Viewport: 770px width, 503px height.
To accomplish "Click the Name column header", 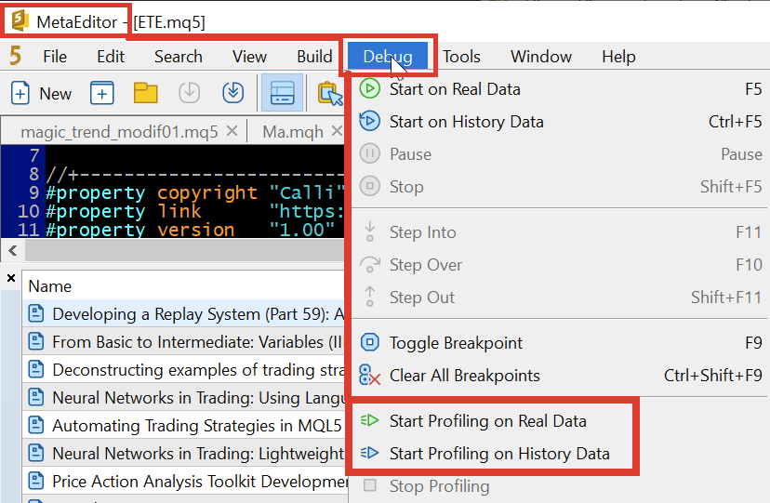I will (x=49, y=286).
